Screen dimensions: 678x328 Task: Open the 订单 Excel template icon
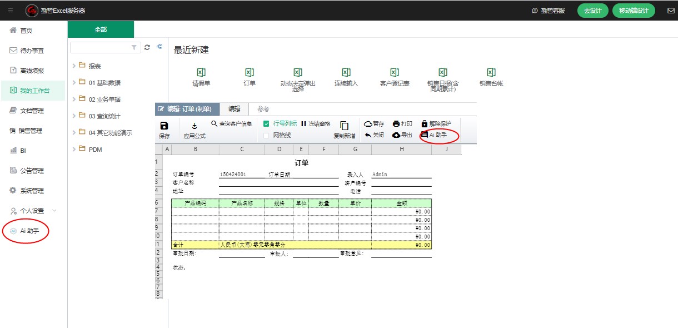[x=250, y=72]
